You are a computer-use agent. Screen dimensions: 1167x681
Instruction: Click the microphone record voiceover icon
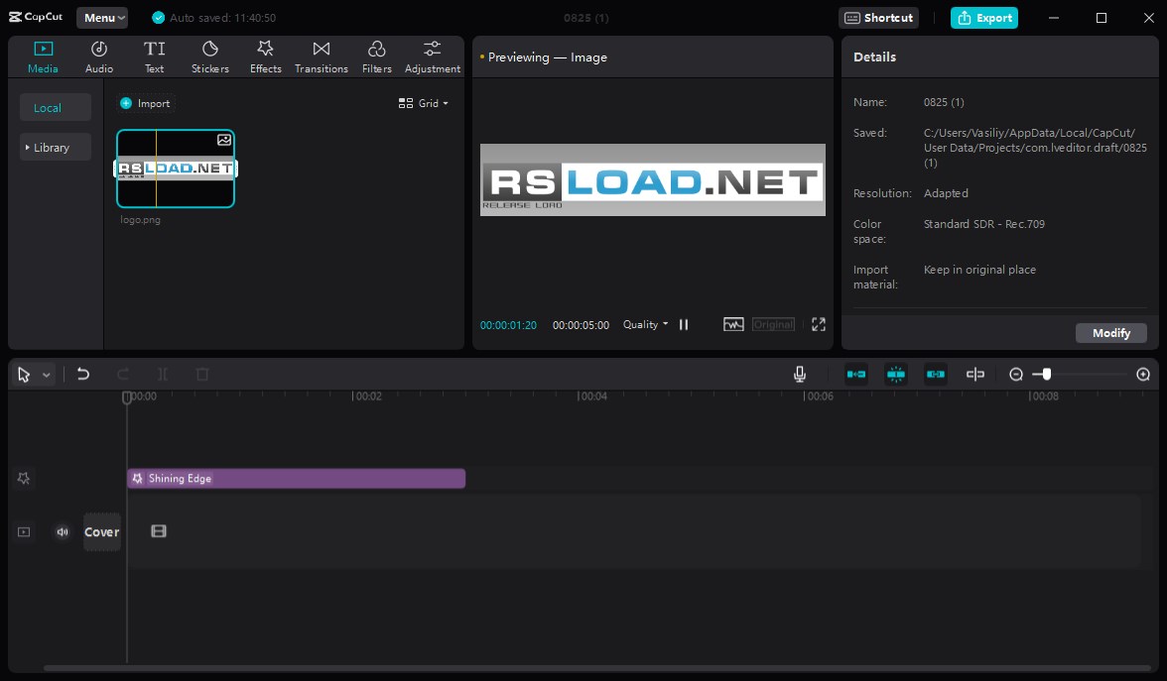(x=800, y=374)
